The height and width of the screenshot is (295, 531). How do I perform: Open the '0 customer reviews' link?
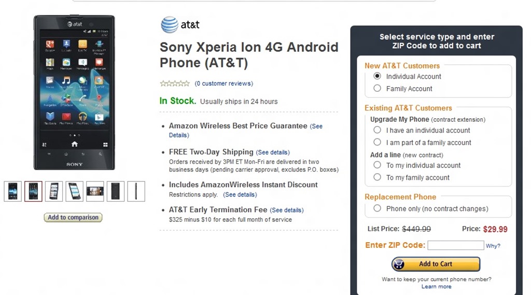(x=223, y=83)
